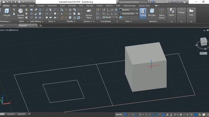Click the Move Gizmo icon

(162, 11)
